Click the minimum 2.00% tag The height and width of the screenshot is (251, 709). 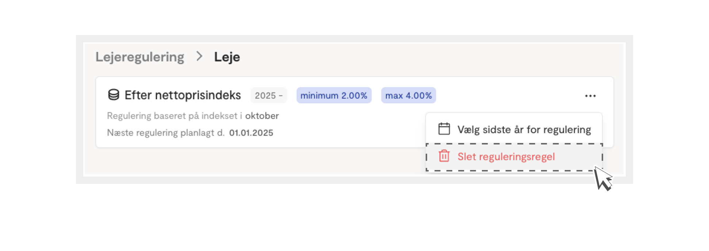click(x=334, y=96)
